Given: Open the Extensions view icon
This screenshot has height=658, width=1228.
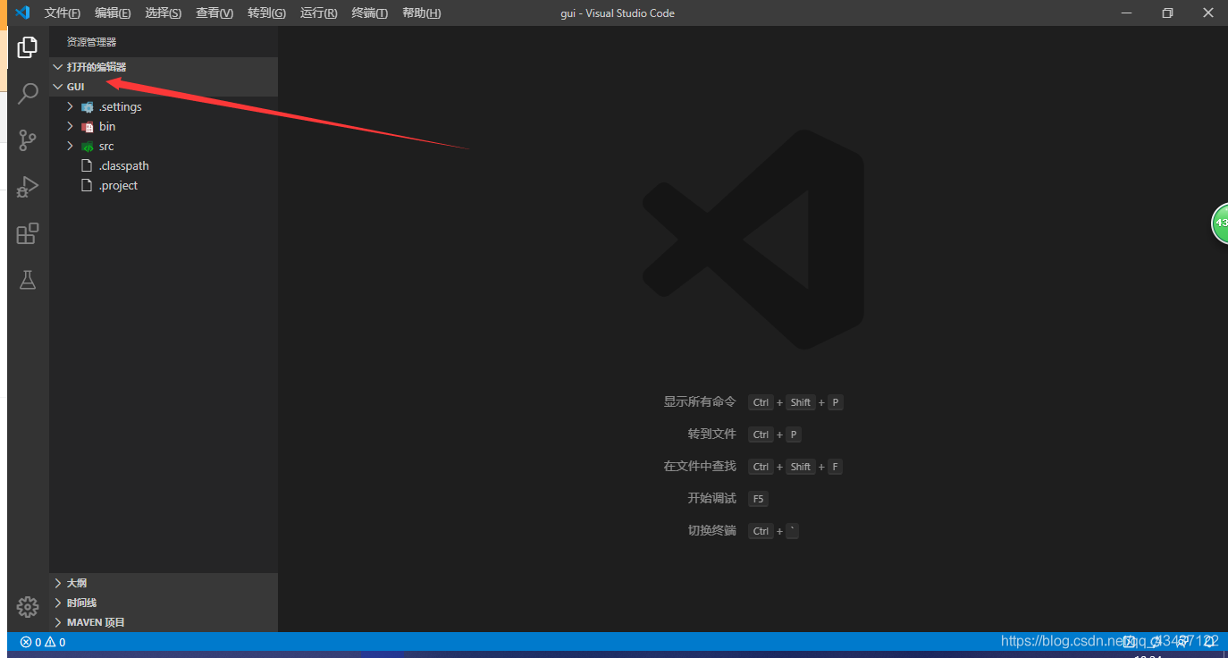Looking at the screenshot, I should (x=28, y=233).
